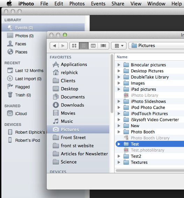Expand the iPad pictures folder
The height and width of the screenshot is (198, 184).
(x=119, y=89)
